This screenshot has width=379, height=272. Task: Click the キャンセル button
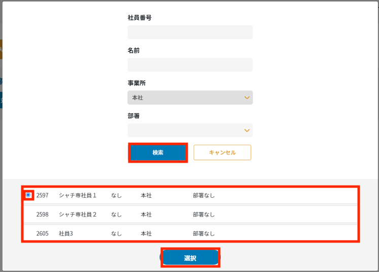coord(222,153)
